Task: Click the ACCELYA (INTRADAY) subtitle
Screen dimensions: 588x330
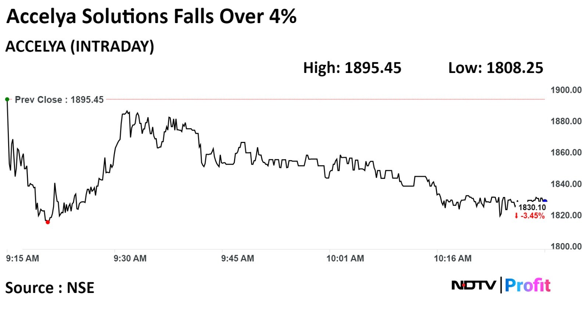Action: [80, 47]
